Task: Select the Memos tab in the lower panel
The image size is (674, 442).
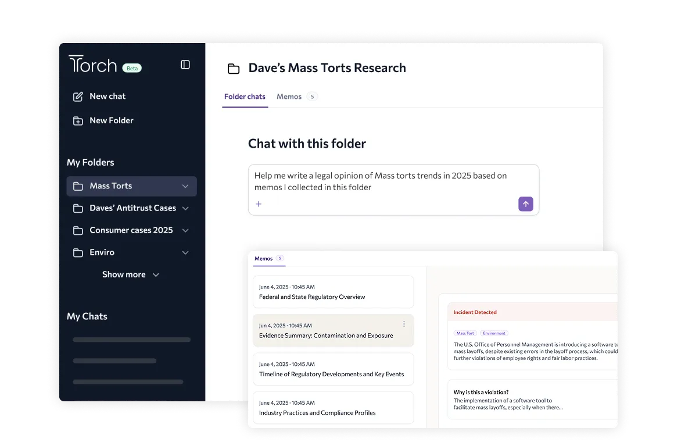Action: (269, 259)
